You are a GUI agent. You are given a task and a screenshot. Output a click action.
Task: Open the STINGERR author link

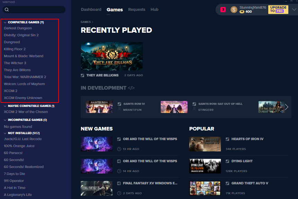[205, 110]
